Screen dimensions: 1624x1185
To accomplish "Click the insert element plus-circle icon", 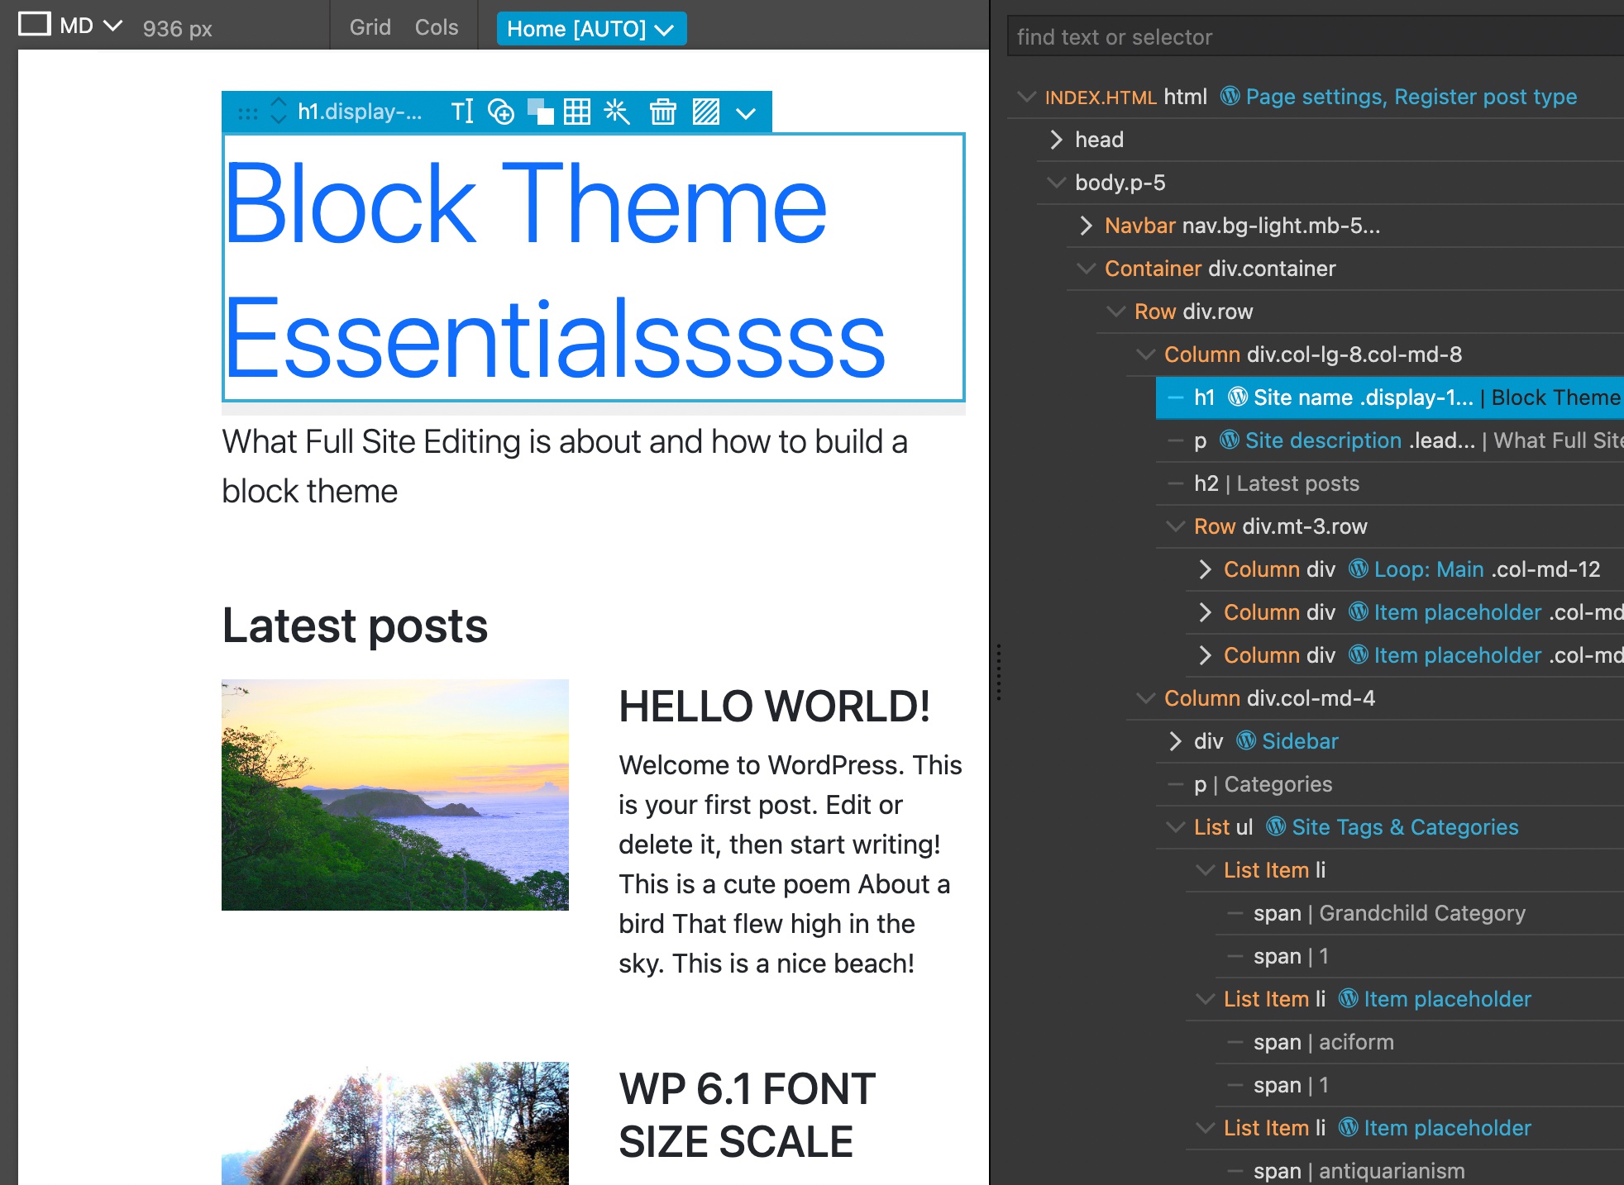I will click(501, 112).
